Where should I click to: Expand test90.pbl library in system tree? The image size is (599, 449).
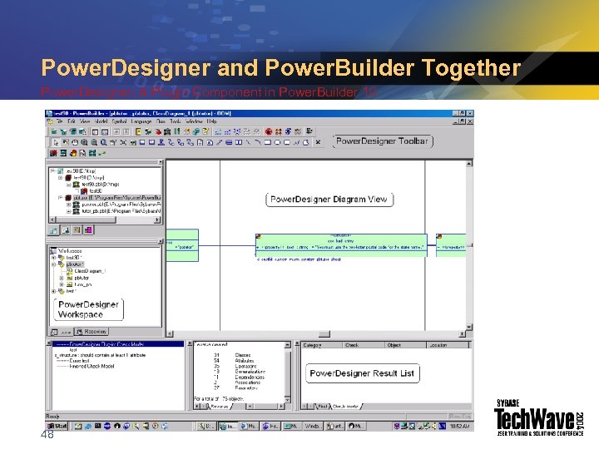pyautogui.click(x=69, y=185)
